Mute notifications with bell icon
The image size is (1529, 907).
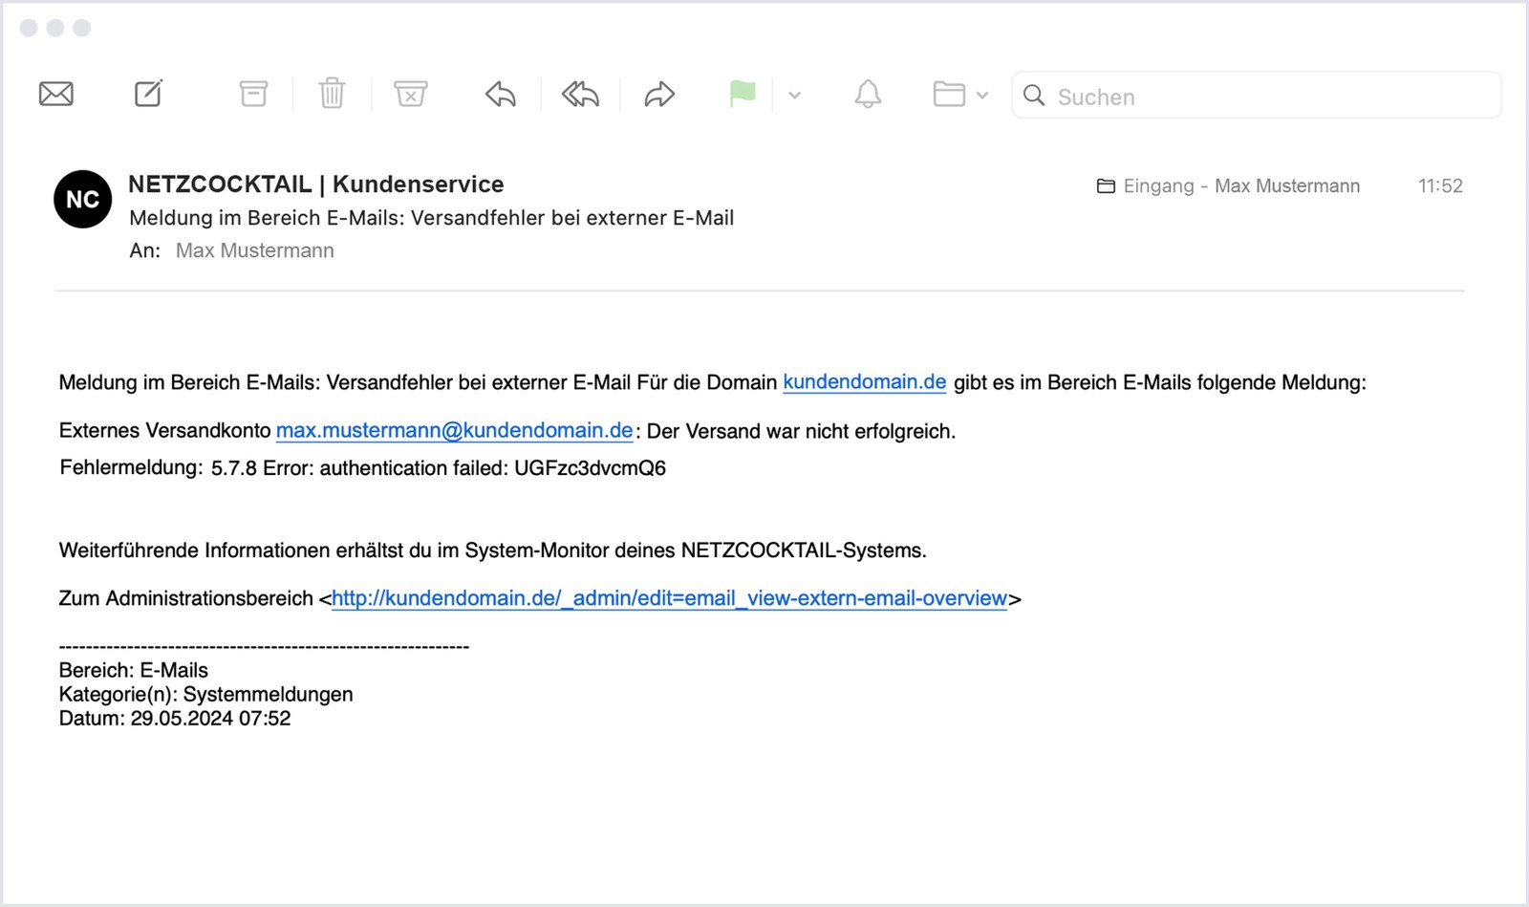(868, 94)
